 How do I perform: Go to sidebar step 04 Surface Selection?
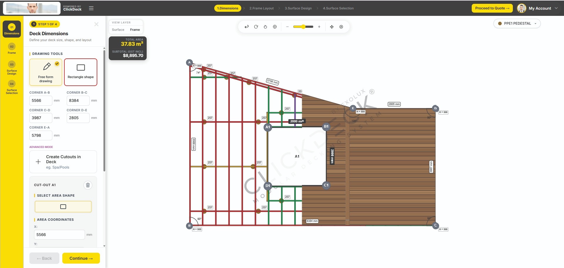tap(12, 87)
